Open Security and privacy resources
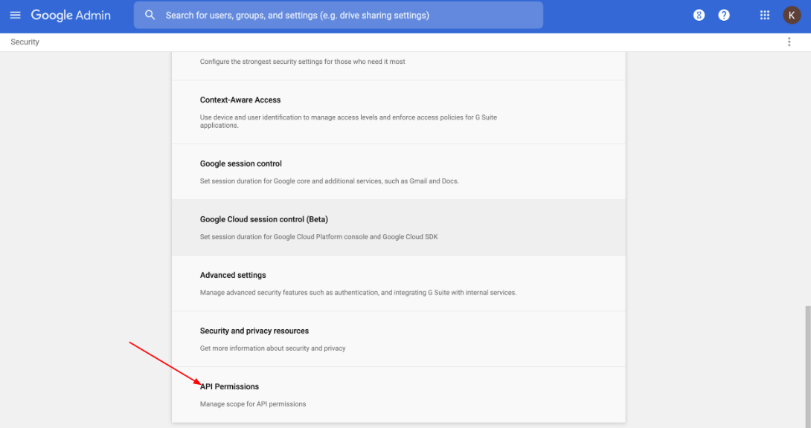The image size is (811, 428). tap(254, 331)
